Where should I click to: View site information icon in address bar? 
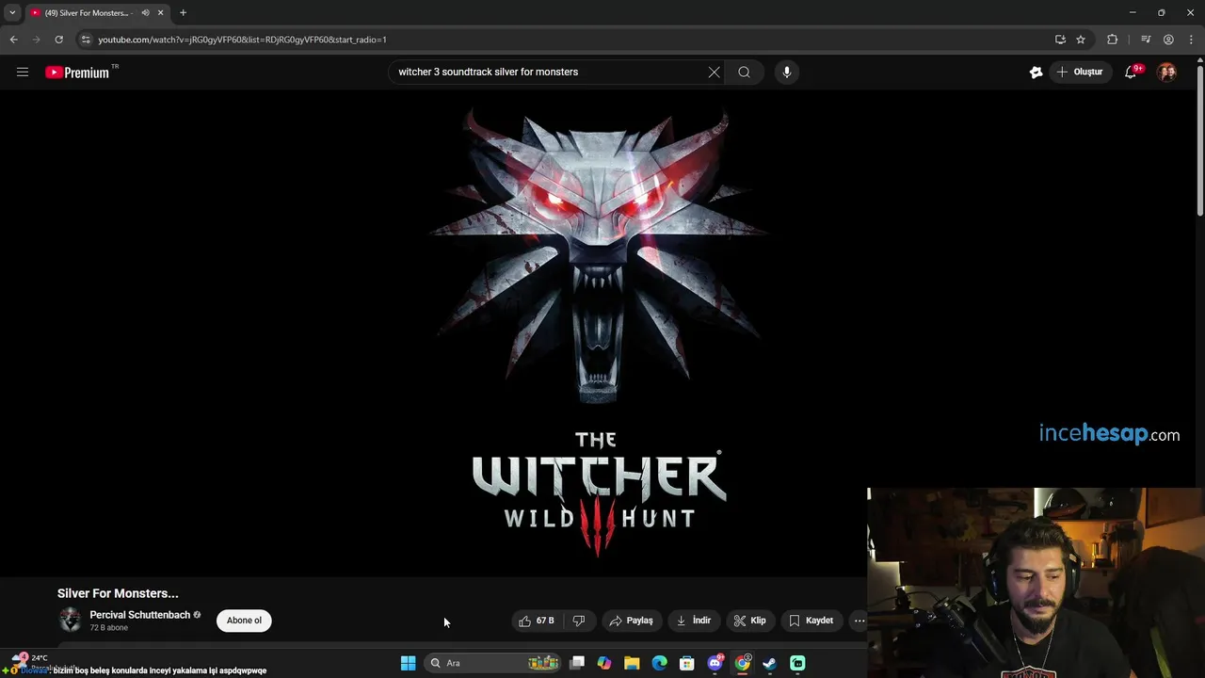[86, 40]
